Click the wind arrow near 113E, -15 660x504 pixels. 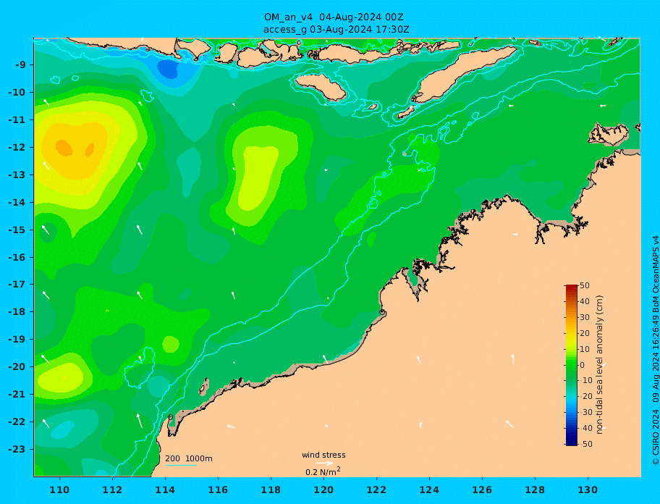(140, 230)
